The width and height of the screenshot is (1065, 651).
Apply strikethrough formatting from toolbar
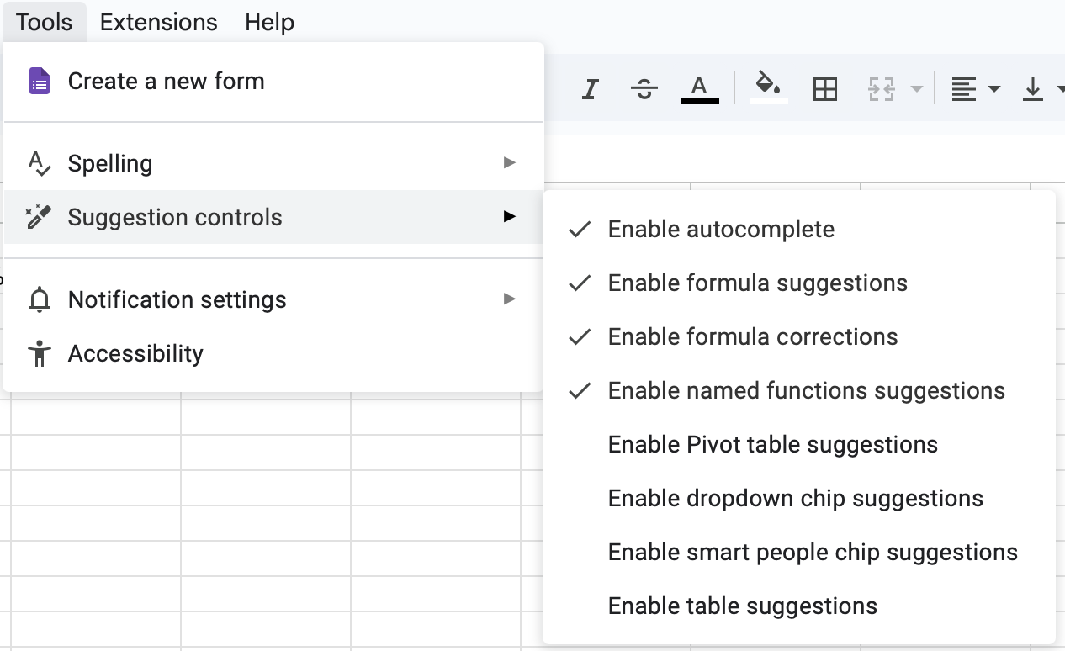[644, 89]
